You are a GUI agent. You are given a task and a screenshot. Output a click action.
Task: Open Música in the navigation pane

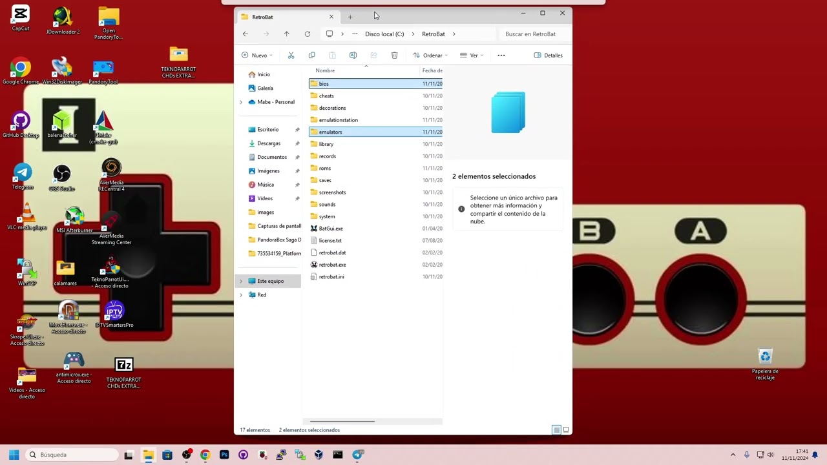265,185
